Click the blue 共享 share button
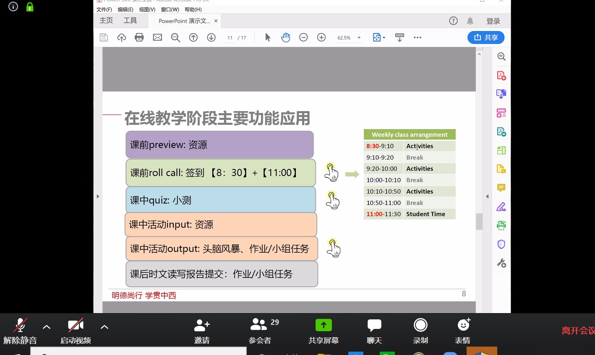The width and height of the screenshot is (595, 355). coord(485,37)
